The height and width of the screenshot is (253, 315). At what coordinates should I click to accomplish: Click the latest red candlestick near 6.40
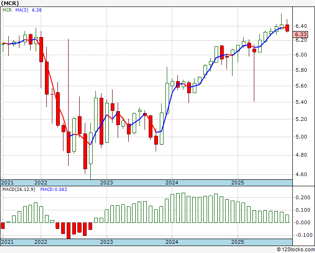[287, 28]
